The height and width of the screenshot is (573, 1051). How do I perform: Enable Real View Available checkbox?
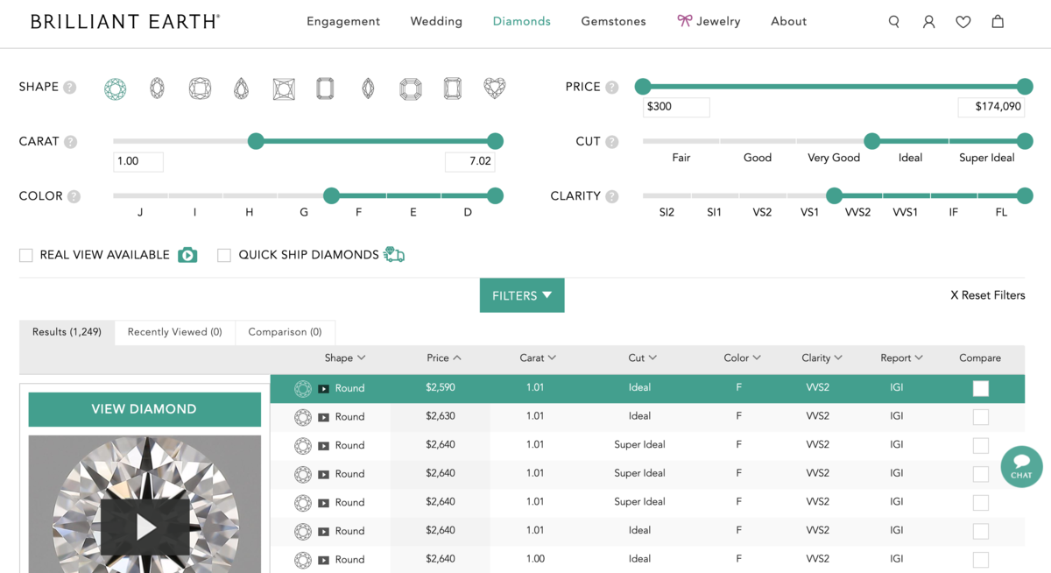tap(26, 256)
